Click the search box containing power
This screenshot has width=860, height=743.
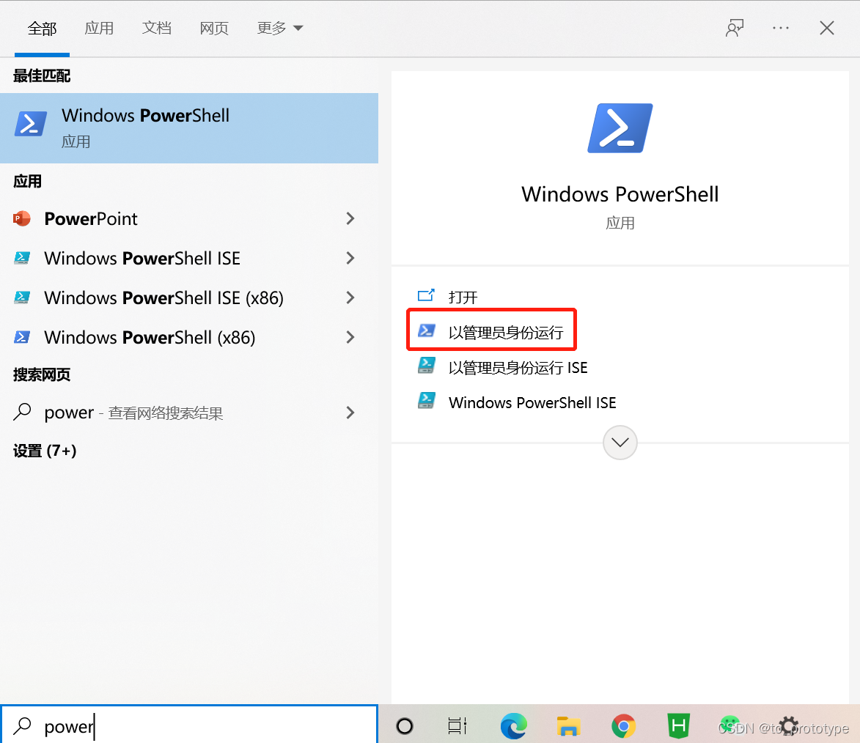(x=189, y=725)
